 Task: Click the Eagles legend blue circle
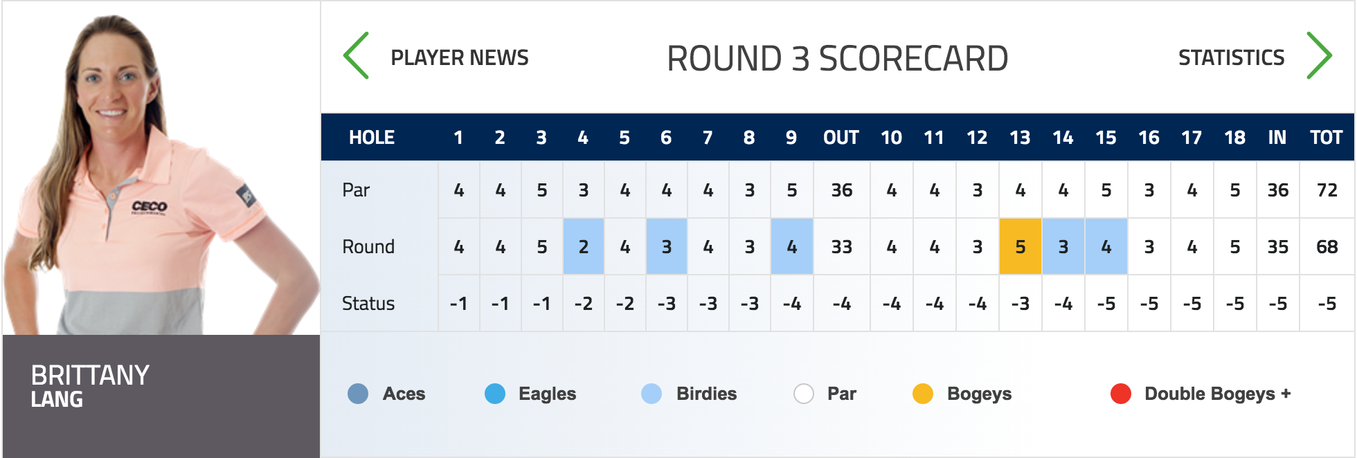pos(495,394)
